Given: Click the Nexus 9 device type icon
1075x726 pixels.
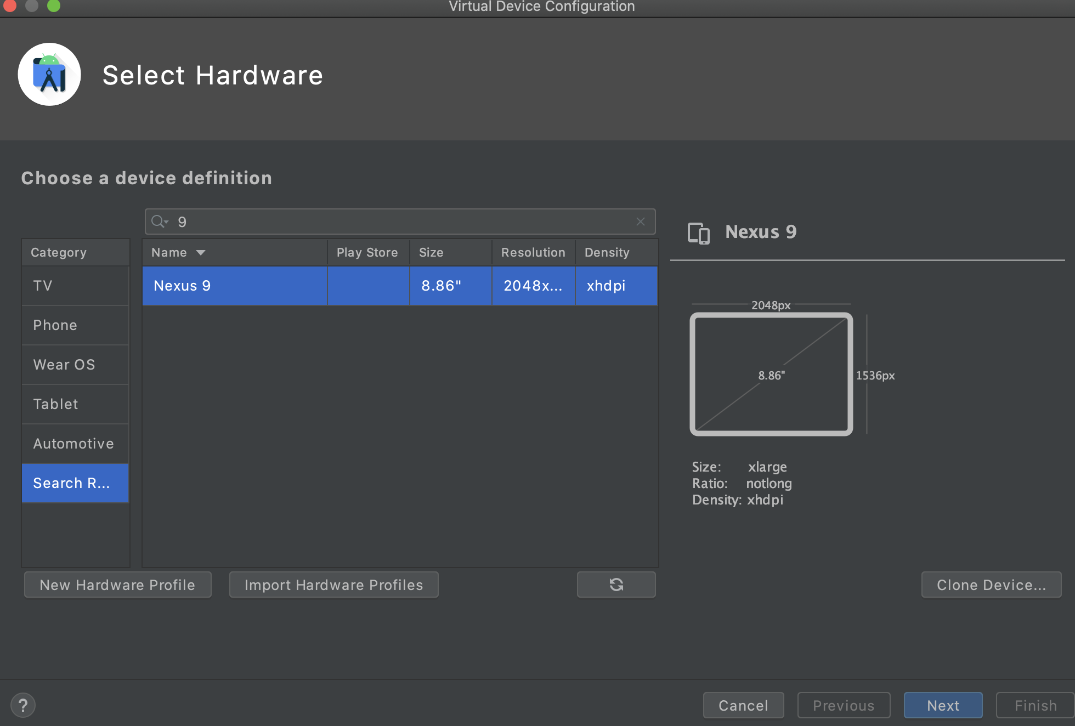Looking at the screenshot, I should [699, 233].
